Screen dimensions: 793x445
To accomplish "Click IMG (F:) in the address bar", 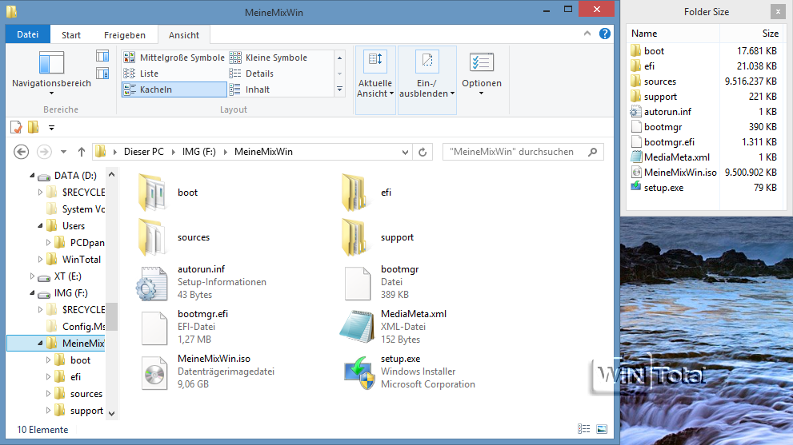I will [198, 152].
